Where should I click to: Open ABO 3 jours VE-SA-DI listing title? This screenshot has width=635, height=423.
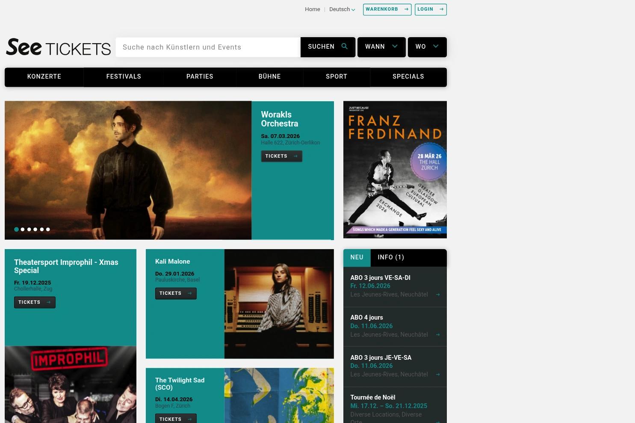[380, 278]
